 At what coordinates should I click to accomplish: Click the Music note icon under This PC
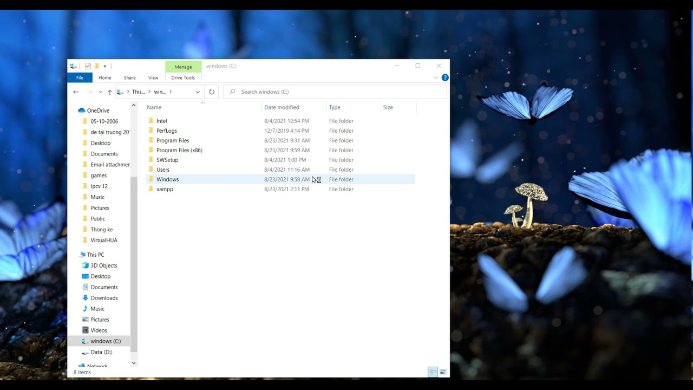coord(85,309)
